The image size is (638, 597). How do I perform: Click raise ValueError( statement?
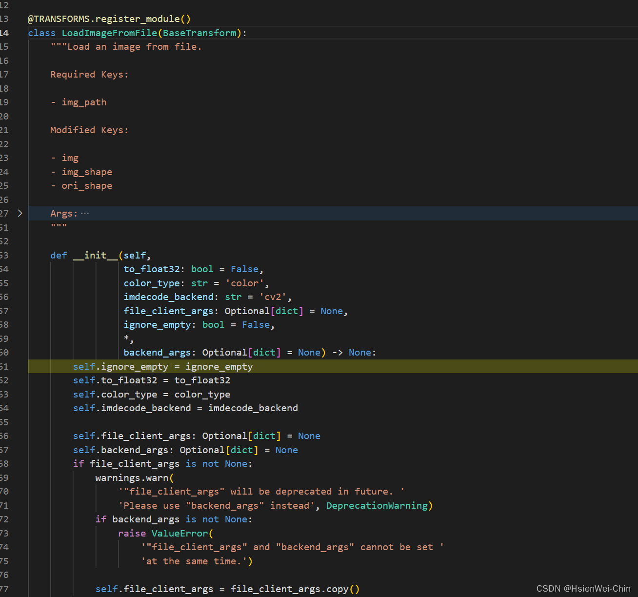tap(166, 534)
